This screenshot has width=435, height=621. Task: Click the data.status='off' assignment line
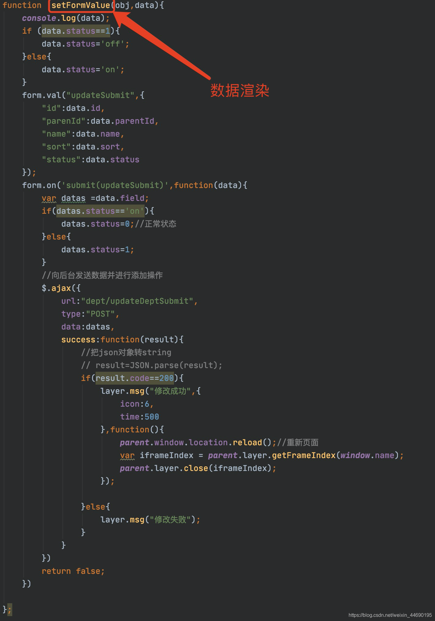(85, 44)
